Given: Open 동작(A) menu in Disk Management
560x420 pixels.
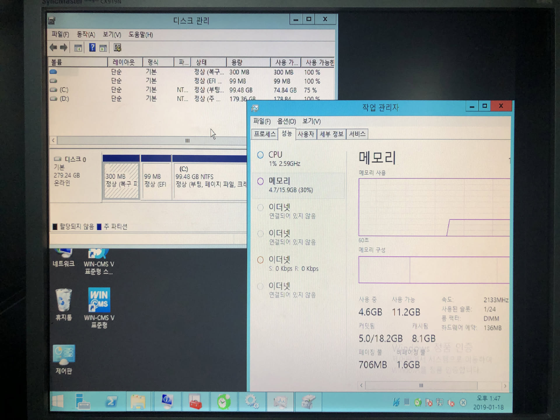Looking at the screenshot, I should tap(86, 35).
